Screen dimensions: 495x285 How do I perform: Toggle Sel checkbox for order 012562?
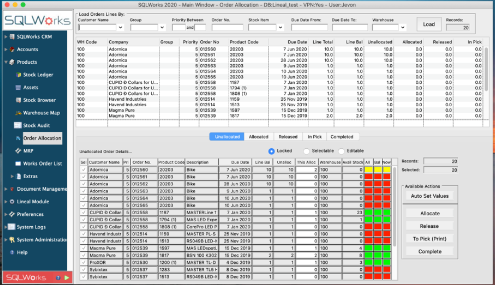84,184
